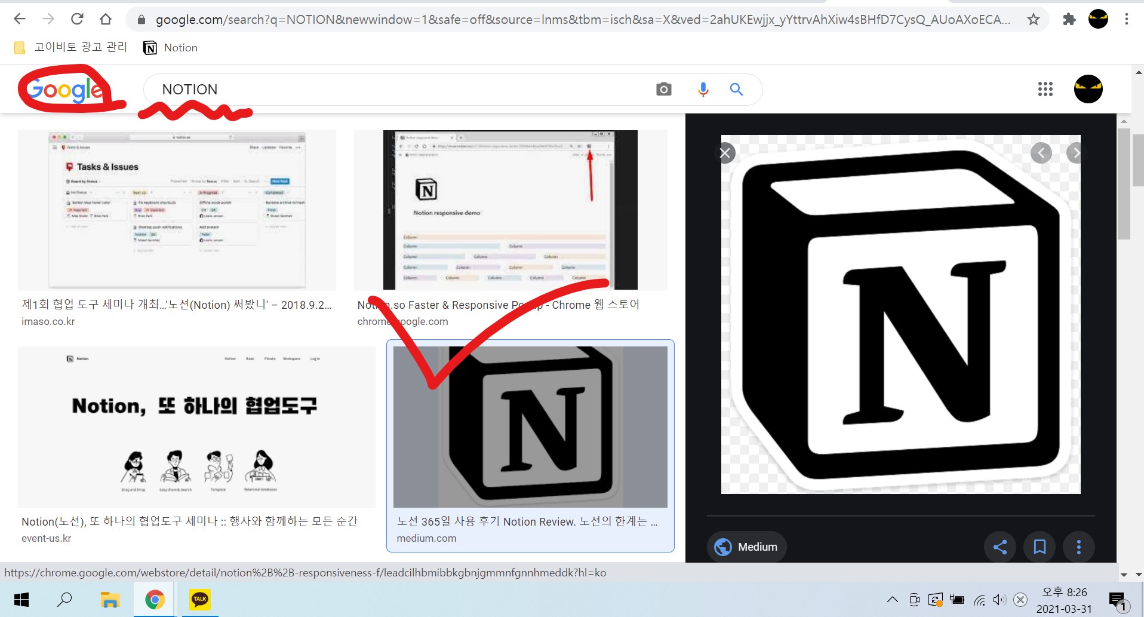Open the 제1회 협업 도구 세미나 result title
Viewport: 1144px width, 617px height.
[177, 305]
